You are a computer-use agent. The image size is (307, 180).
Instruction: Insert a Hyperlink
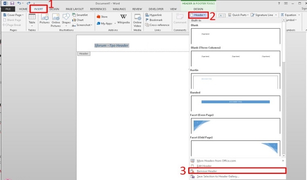point(153,15)
